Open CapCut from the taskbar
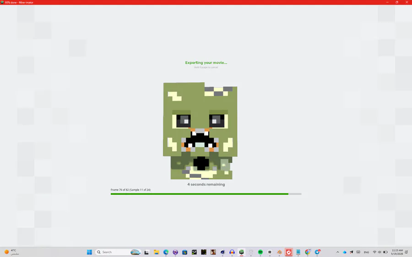Viewport: 412px width, 257px height. 270,252
